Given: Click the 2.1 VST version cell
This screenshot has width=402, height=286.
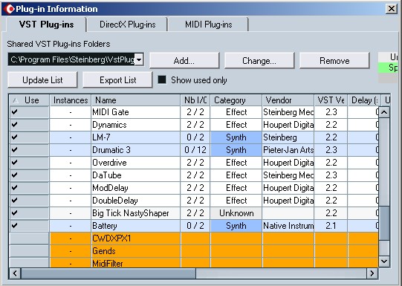Looking at the screenshot, I should [x=331, y=226].
